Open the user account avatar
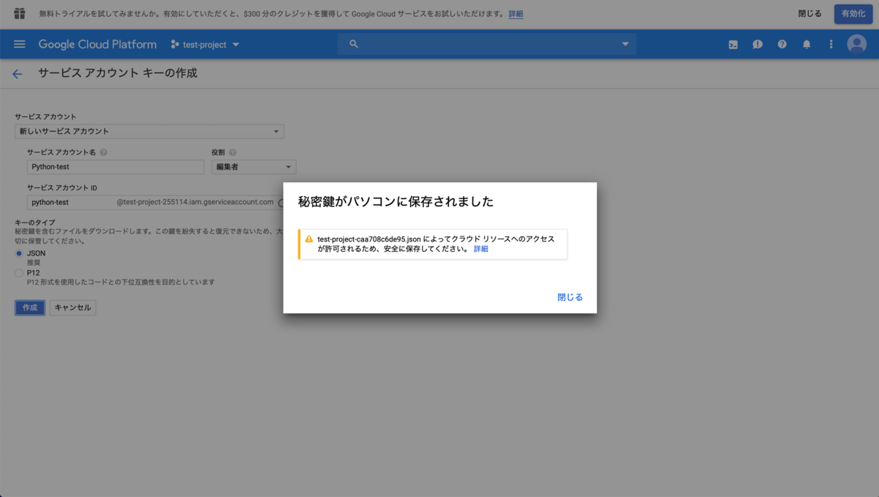 click(856, 44)
